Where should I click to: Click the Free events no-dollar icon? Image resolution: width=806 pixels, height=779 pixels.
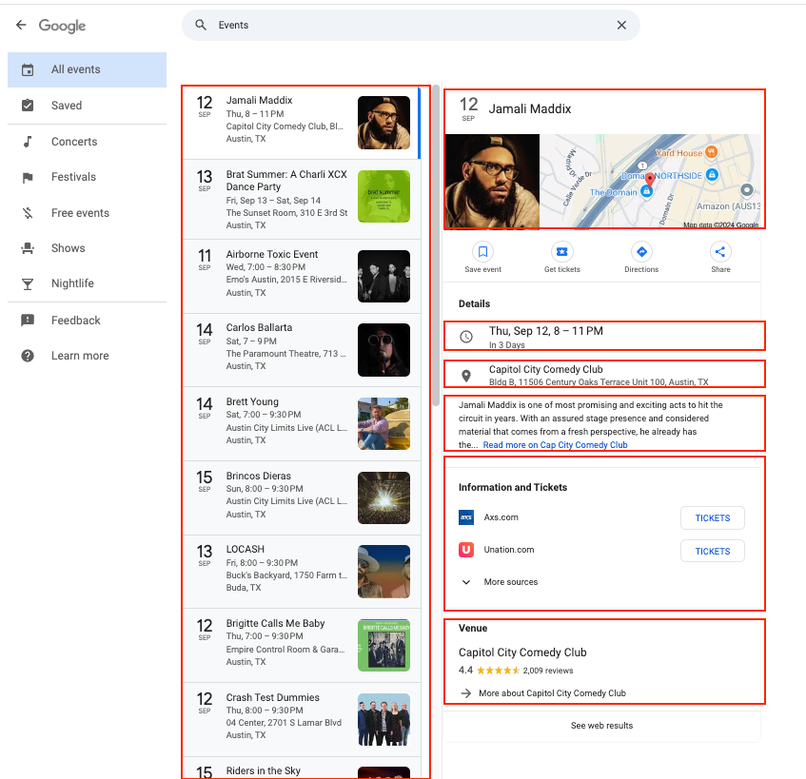click(x=28, y=213)
